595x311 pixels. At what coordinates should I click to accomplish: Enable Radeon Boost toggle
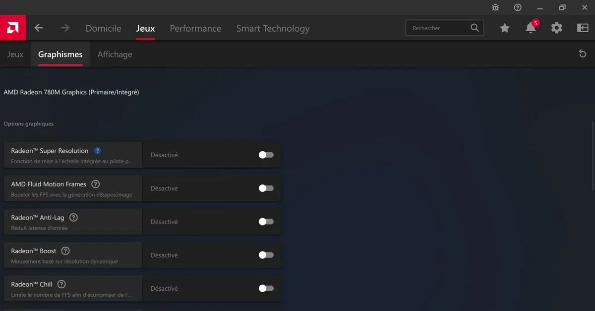(266, 255)
